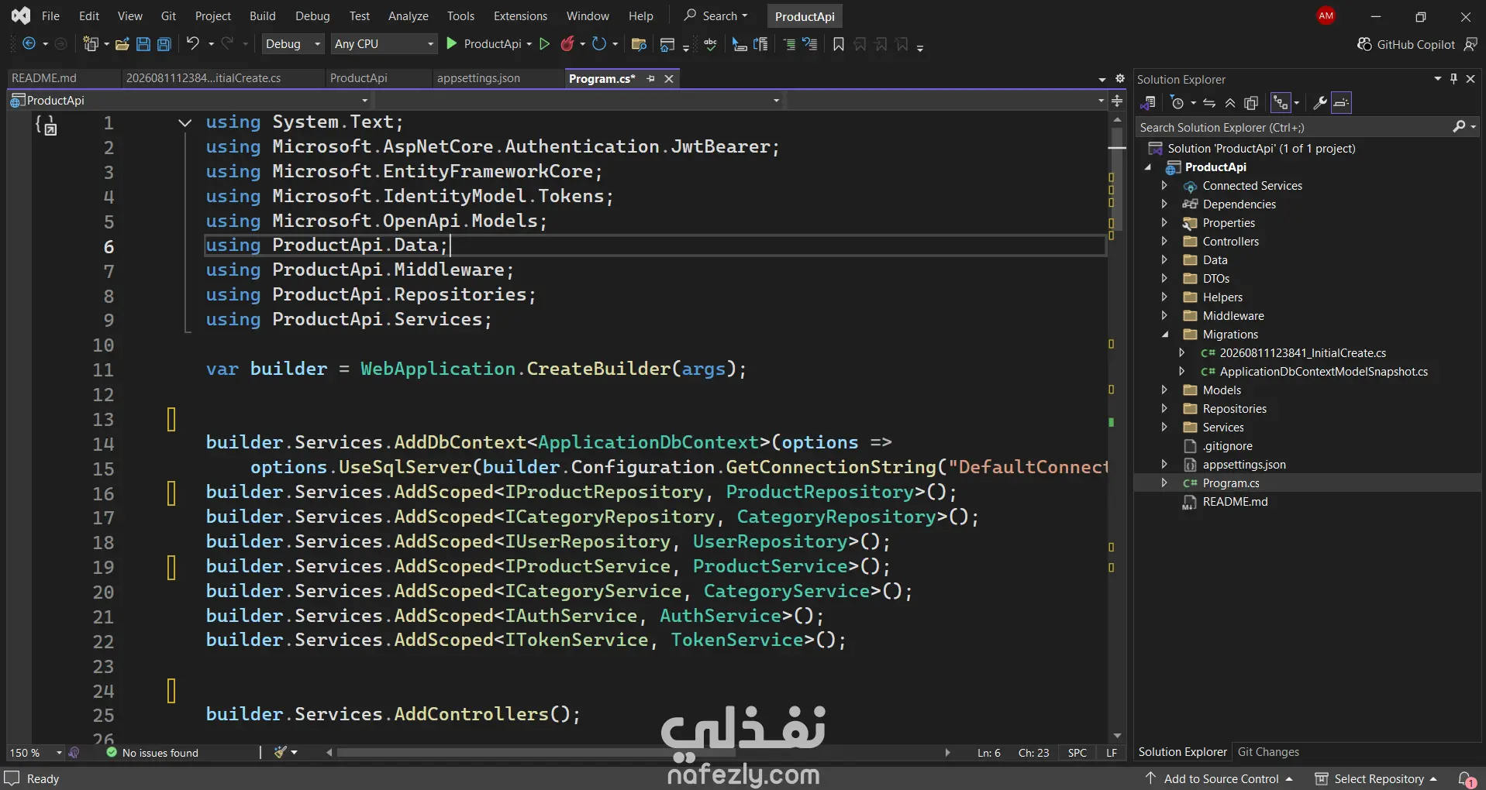Image resolution: width=1486 pixels, height=790 pixels.
Task: Open Properties wrench icon in Solution Explorer
Action: pyautogui.click(x=1319, y=103)
